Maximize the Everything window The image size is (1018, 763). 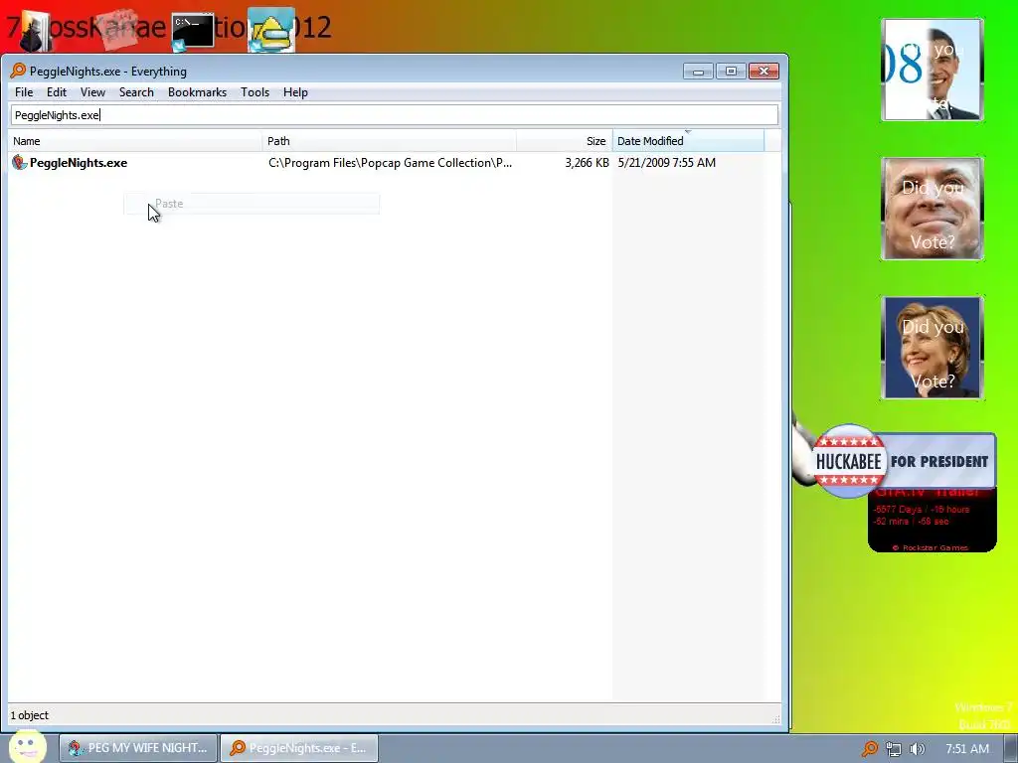coord(731,72)
